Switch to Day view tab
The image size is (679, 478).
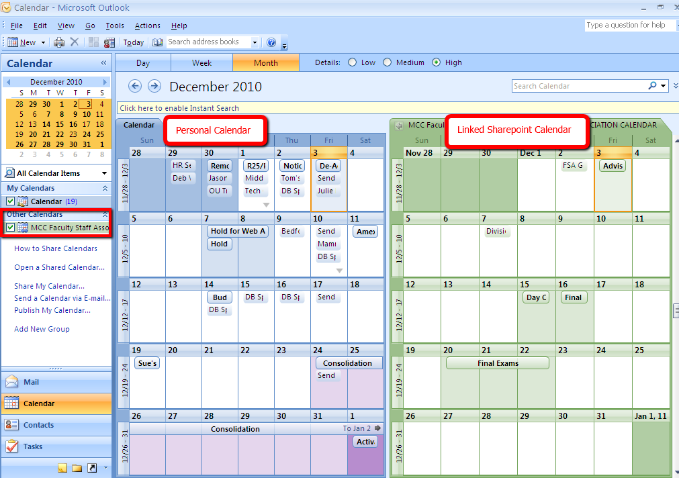tap(143, 63)
